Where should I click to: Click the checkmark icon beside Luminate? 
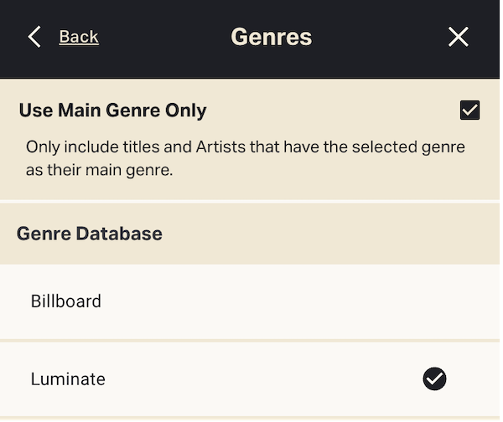pyautogui.click(x=434, y=379)
